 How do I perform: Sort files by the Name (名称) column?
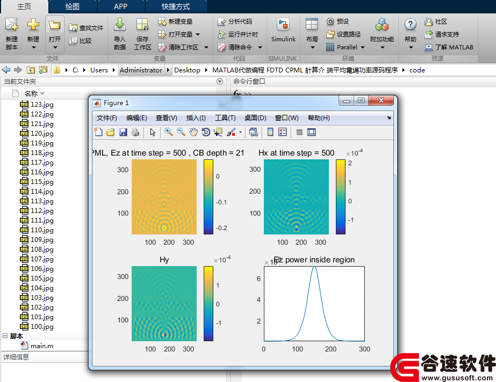point(31,93)
